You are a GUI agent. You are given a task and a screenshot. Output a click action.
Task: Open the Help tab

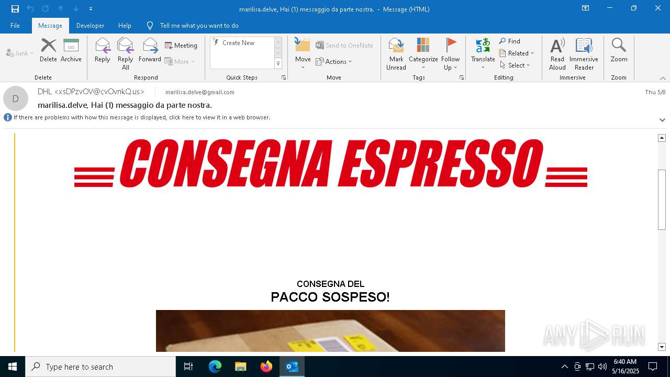coord(125,26)
